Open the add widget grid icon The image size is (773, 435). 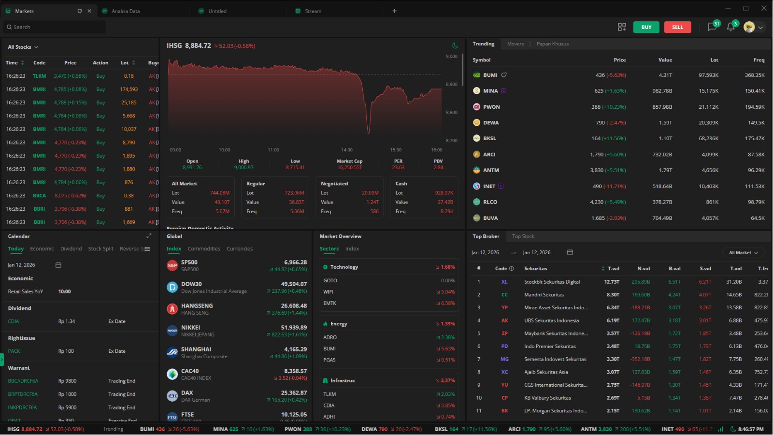click(622, 27)
